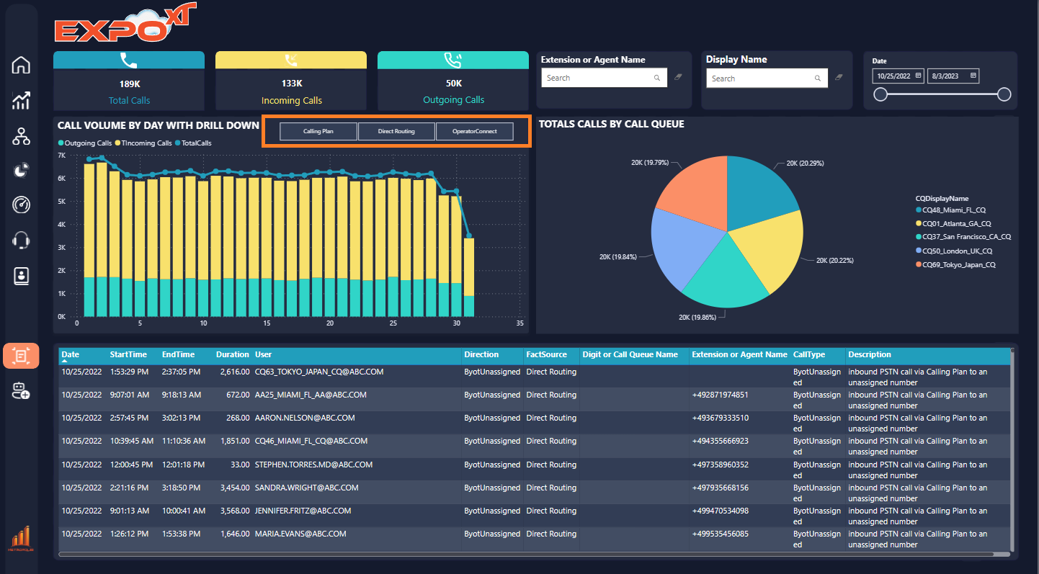This screenshot has width=1039, height=574.
Task: Click the 50K Outgoing Calls card
Action: (453, 81)
